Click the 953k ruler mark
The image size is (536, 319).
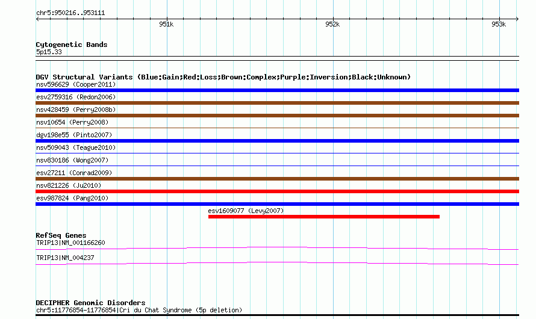pos(499,24)
